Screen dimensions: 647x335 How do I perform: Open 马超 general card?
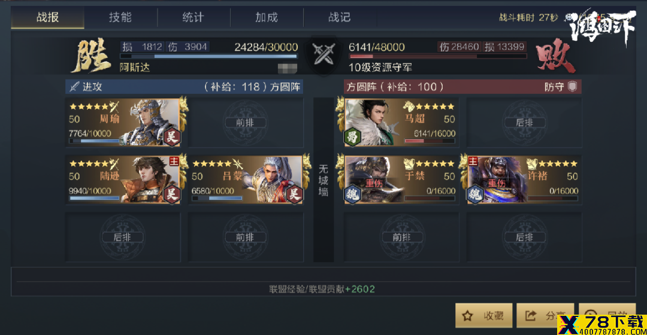[401, 123]
